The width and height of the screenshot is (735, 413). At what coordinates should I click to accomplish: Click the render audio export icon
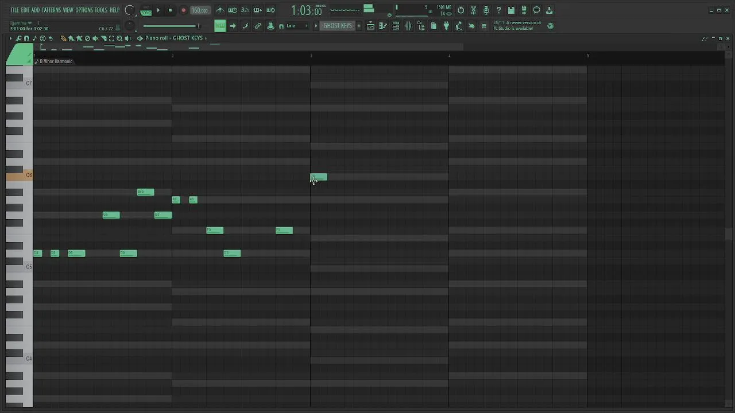524,10
